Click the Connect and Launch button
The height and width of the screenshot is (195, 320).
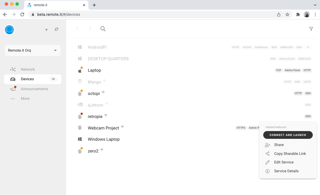(x=288, y=135)
